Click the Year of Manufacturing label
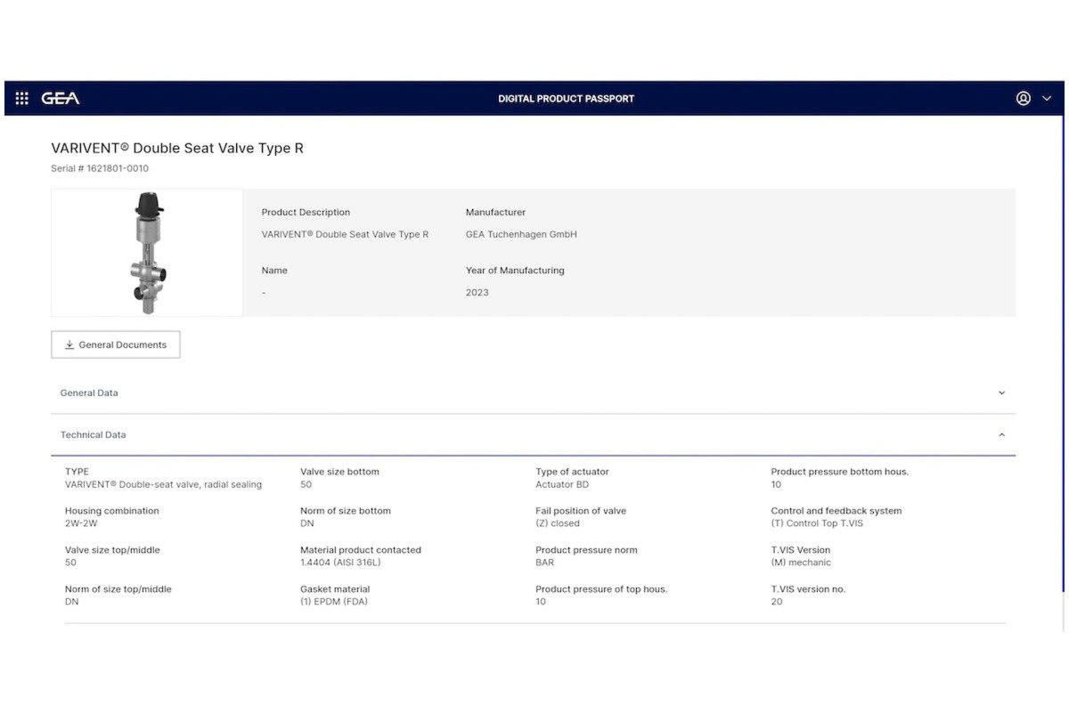This screenshot has height=712, width=1069. click(x=515, y=270)
